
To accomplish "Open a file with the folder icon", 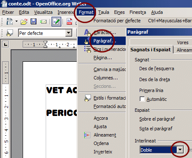I will [24, 22].
